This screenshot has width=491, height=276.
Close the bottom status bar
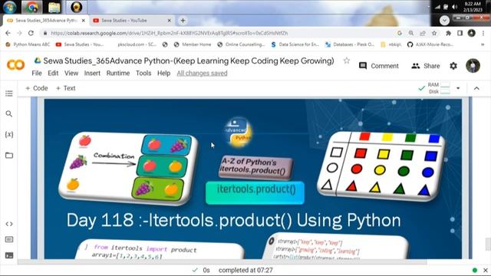click(x=486, y=270)
